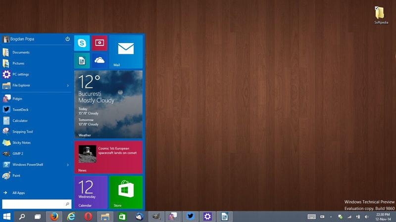This screenshot has width=396, height=222.
Task: Open the OneDrive cloud tile
Action: coord(99,60)
